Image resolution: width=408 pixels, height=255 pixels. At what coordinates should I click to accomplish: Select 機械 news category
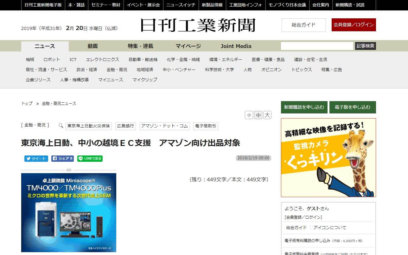point(30,59)
